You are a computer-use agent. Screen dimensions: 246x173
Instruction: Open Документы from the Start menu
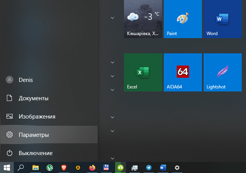[x=49, y=98]
